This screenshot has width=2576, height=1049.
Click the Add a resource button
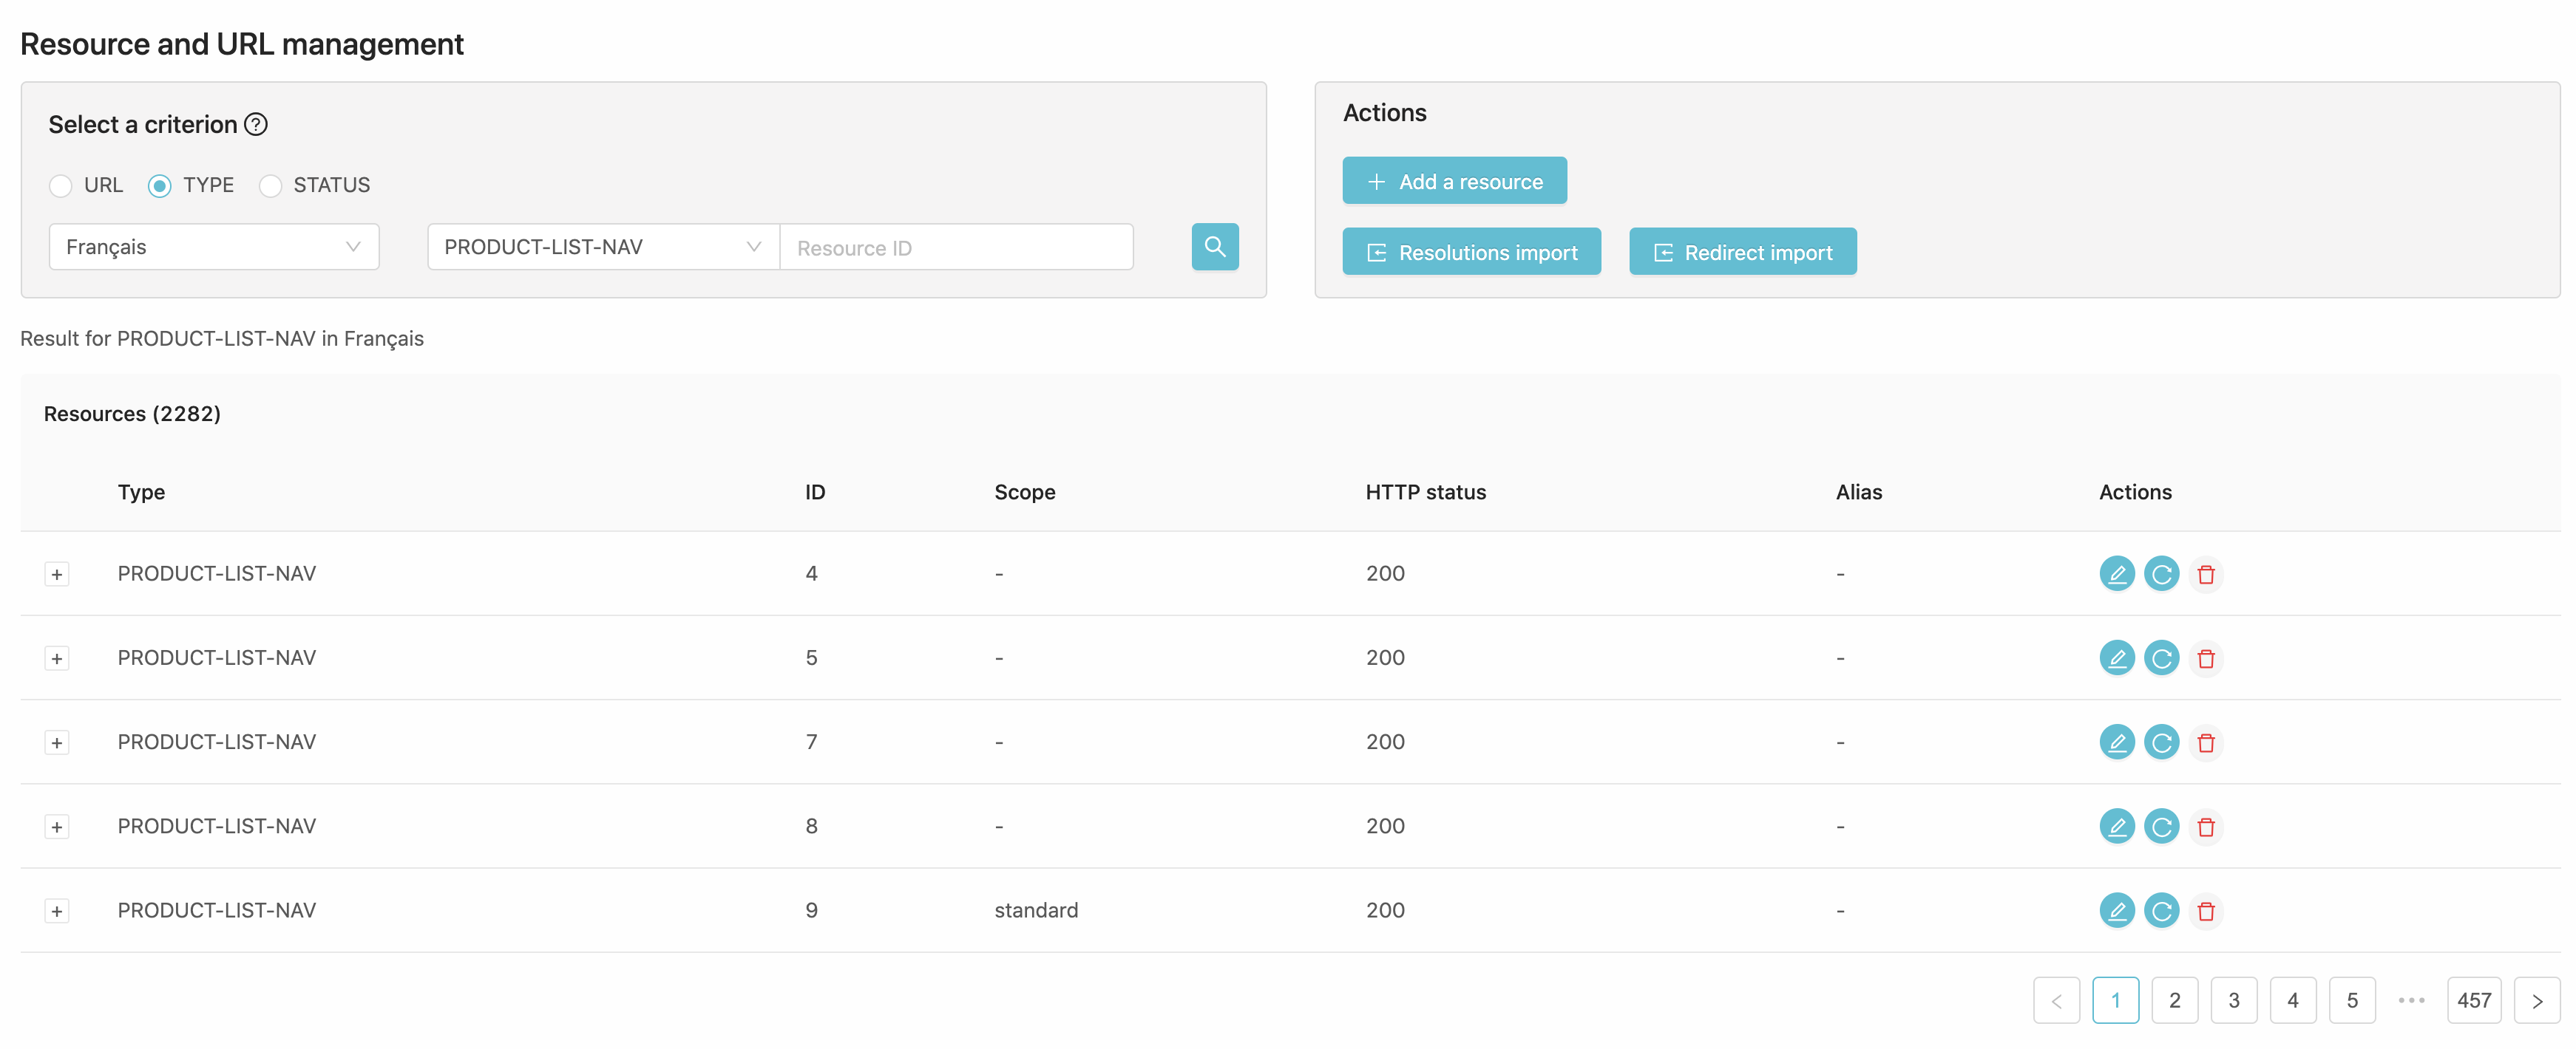pos(1454,180)
